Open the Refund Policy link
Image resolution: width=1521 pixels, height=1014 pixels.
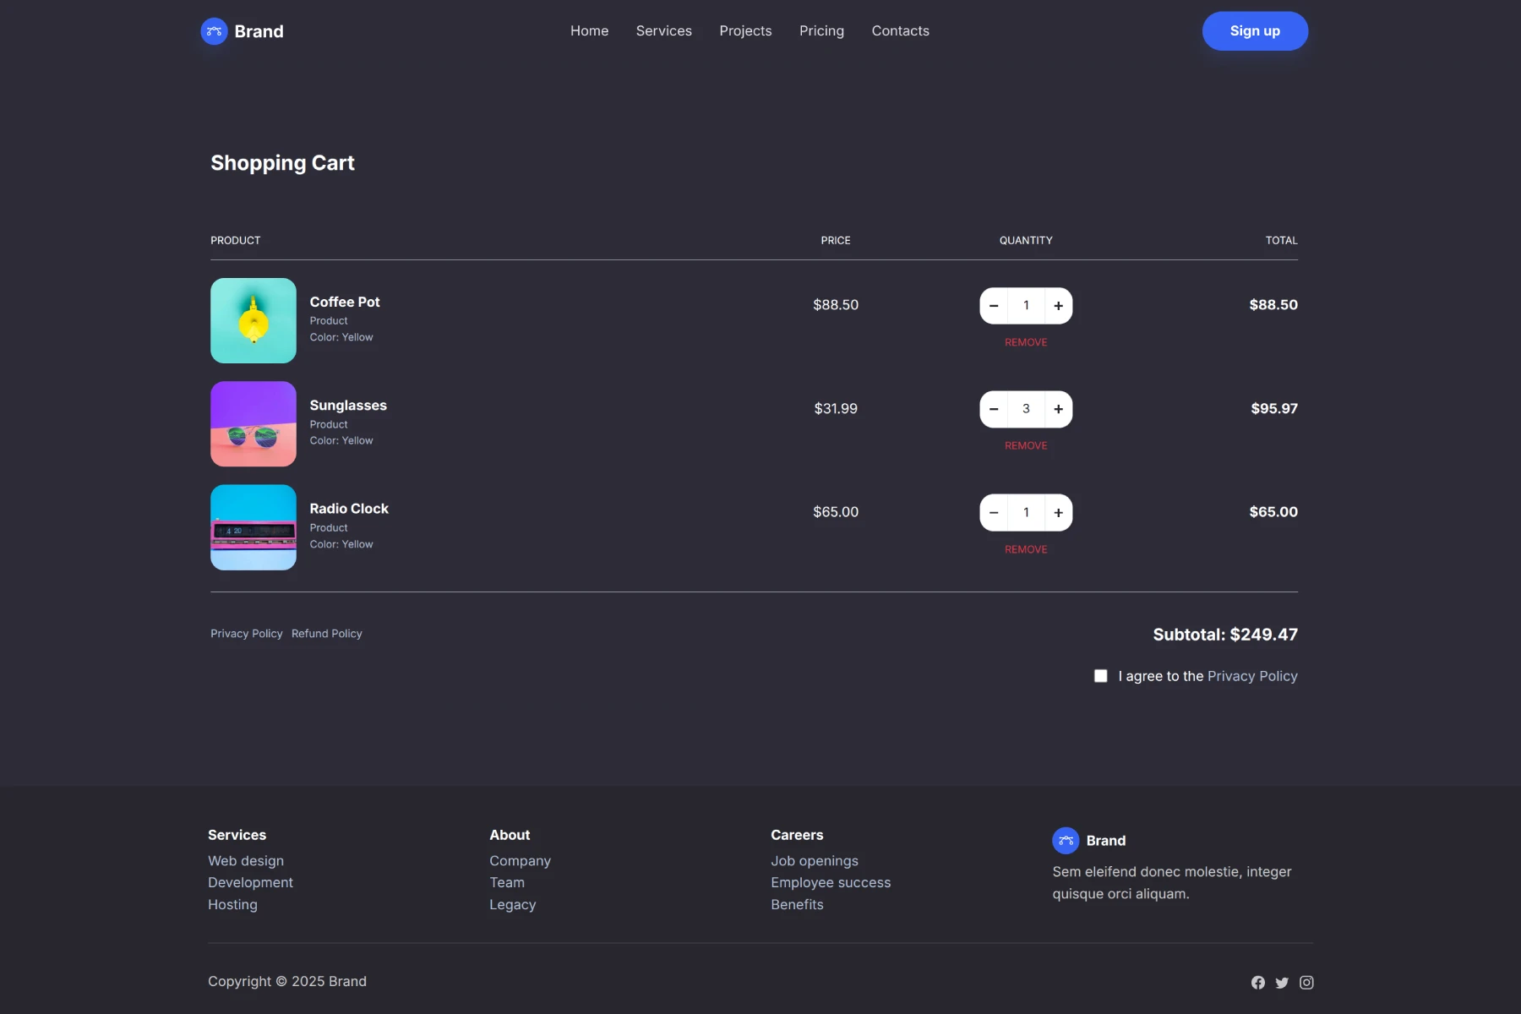[x=326, y=634]
